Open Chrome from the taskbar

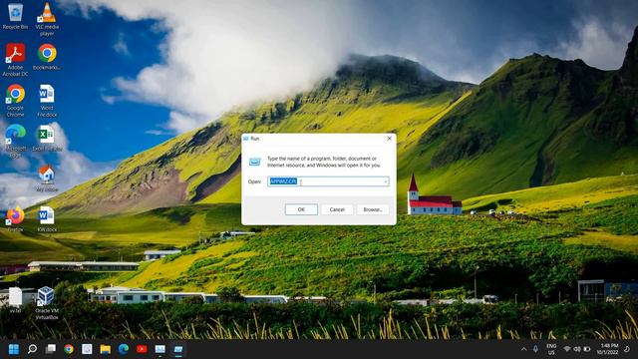pos(69,349)
